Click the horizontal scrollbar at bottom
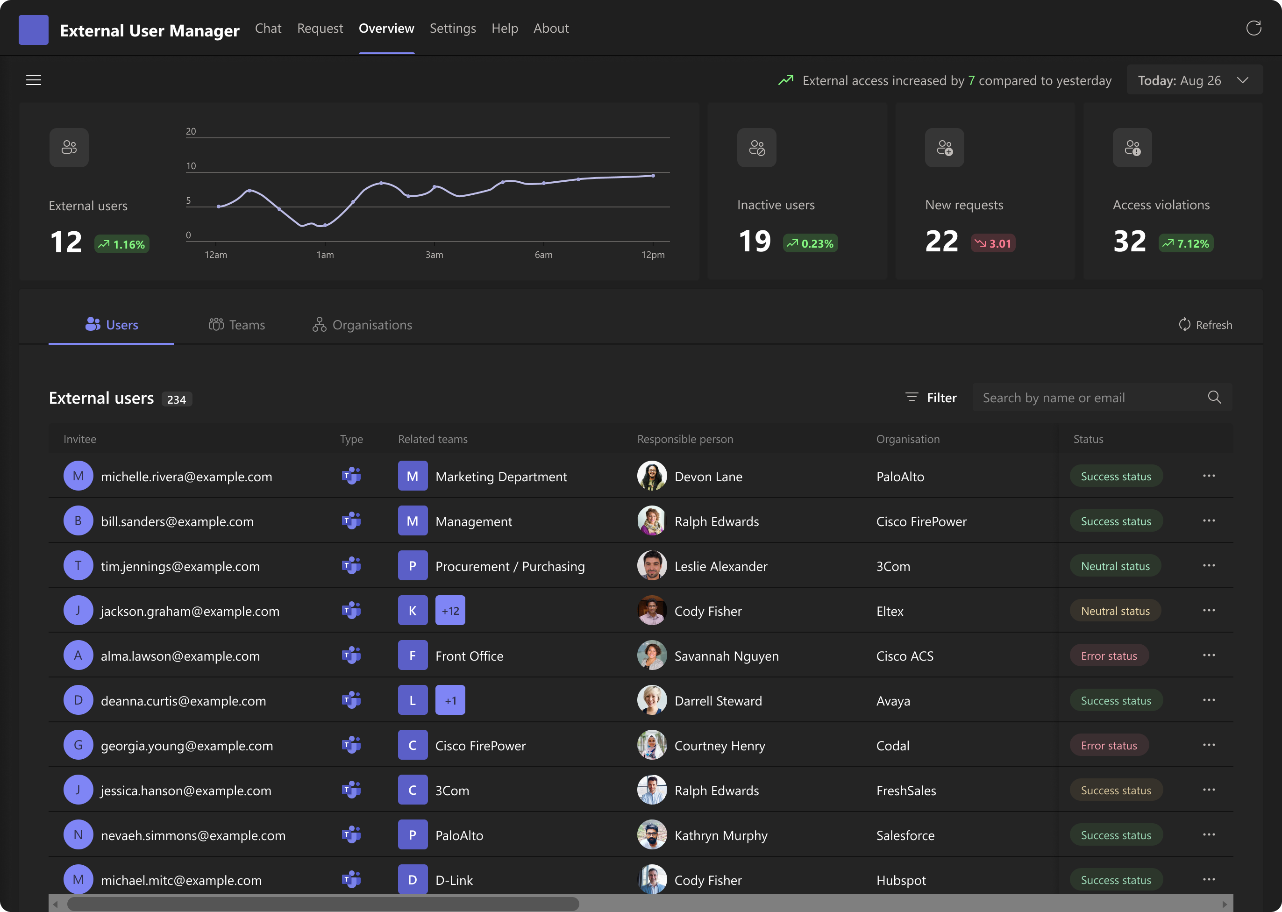1282x912 pixels. click(x=323, y=904)
